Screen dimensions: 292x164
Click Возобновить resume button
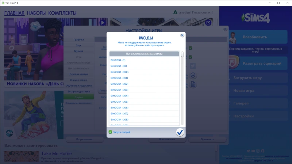point(258,37)
